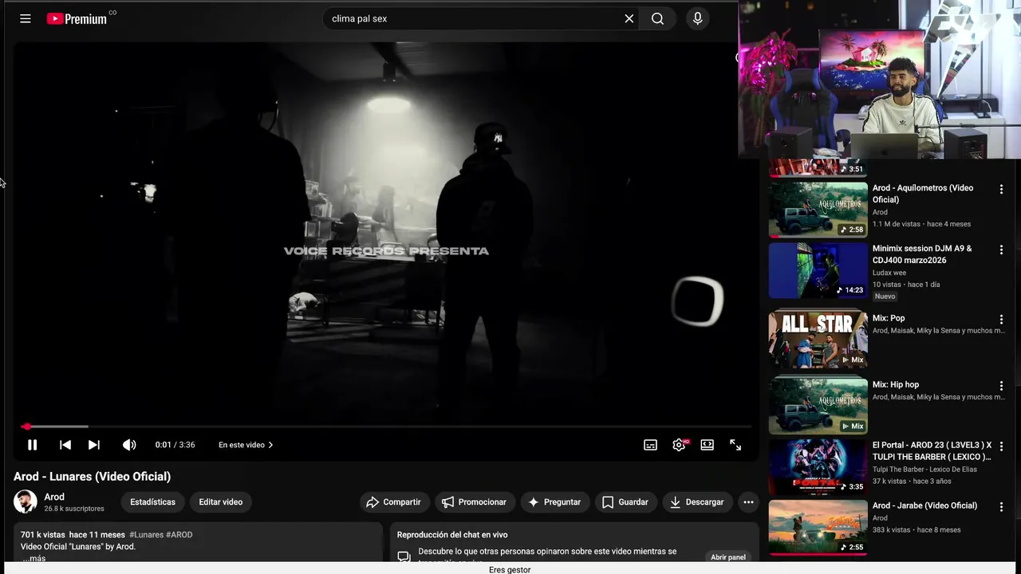Mute the video volume
Image resolution: width=1021 pixels, height=574 pixels.
click(x=129, y=445)
